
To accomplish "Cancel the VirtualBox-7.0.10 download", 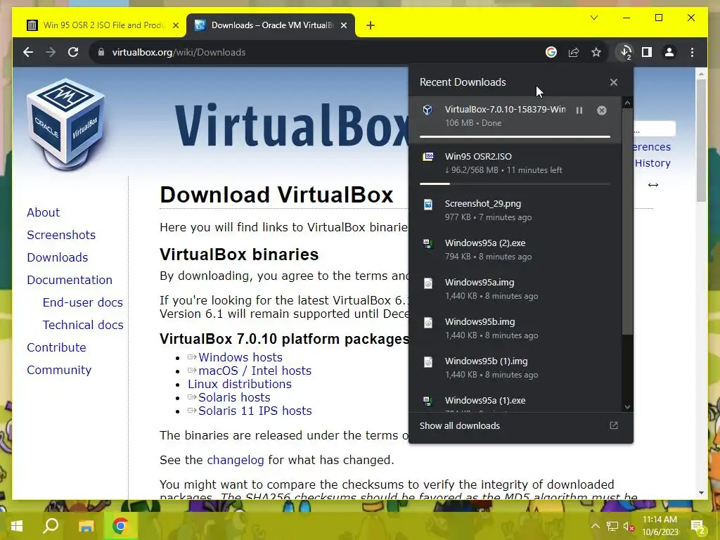I will pos(602,110).
